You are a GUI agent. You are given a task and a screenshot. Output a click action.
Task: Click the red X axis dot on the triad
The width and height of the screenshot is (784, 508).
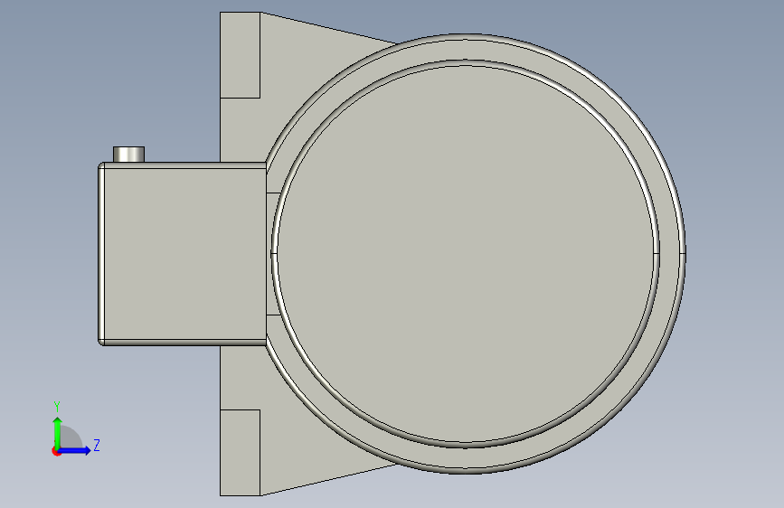pyautogui.click(x=56, y=451)
